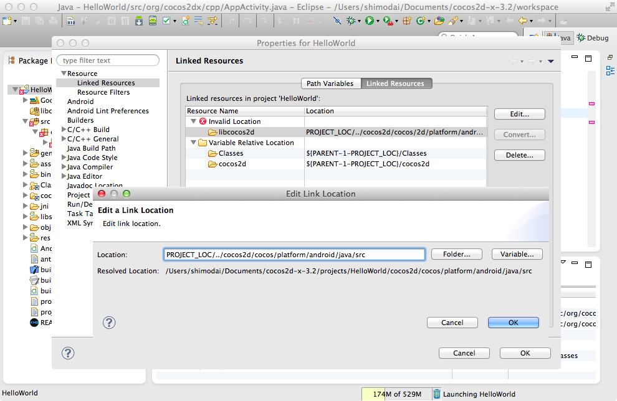This screenshot has height=401, width=617.
Task: Click the Run External Tools icon
Action: pos(388,21)
